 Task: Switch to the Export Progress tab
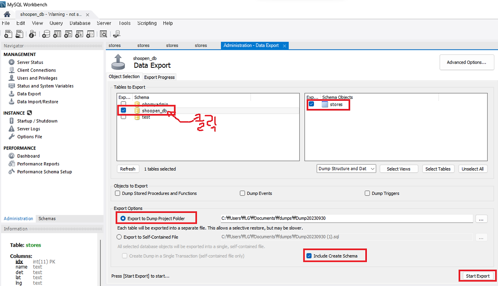click(159, 77)
